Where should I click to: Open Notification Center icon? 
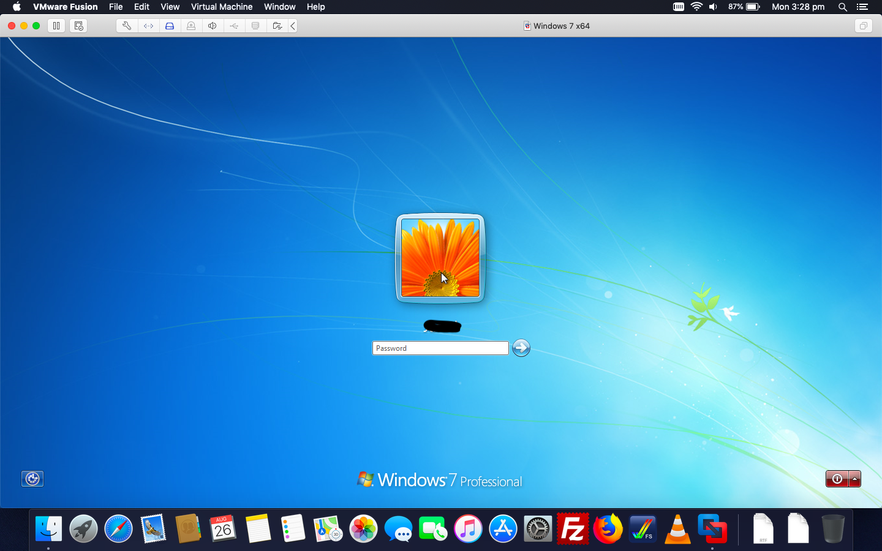tap(862, 7)
